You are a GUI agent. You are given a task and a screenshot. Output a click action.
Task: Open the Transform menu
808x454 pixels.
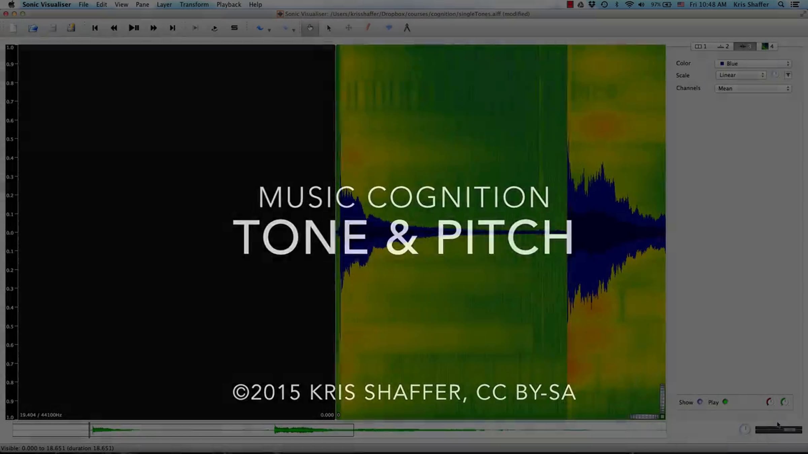point(194,4)
